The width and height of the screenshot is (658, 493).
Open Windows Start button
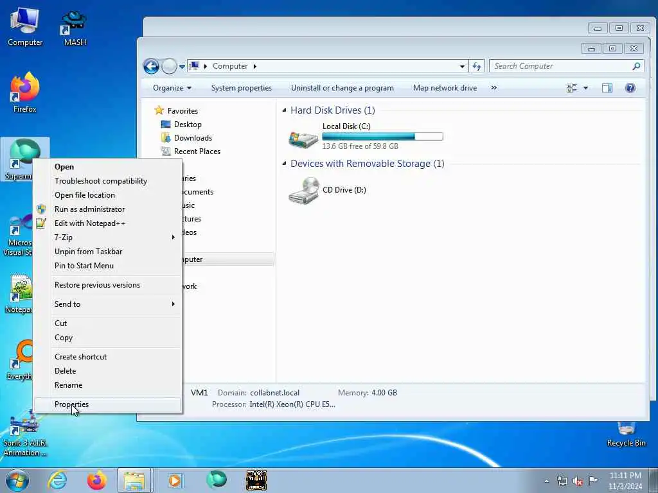coord(17,480)
